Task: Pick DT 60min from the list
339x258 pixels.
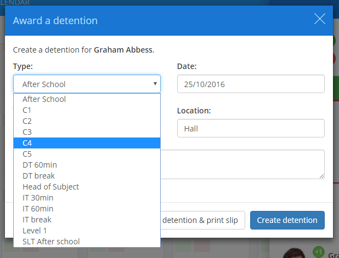Action: coord(87,165)
